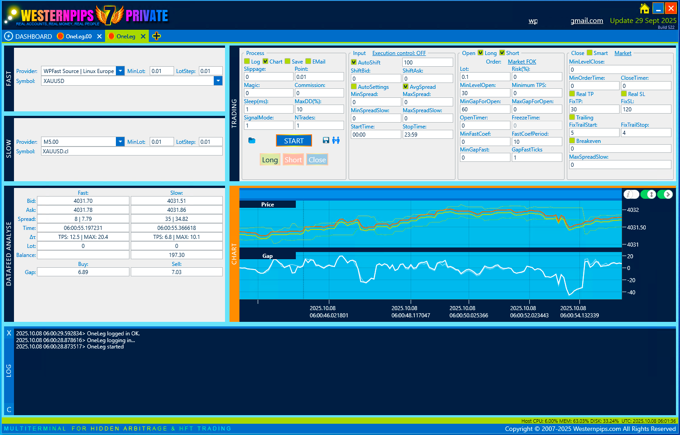Check the AutoSettings checkbox
The image size is (680, 435).
354,87
